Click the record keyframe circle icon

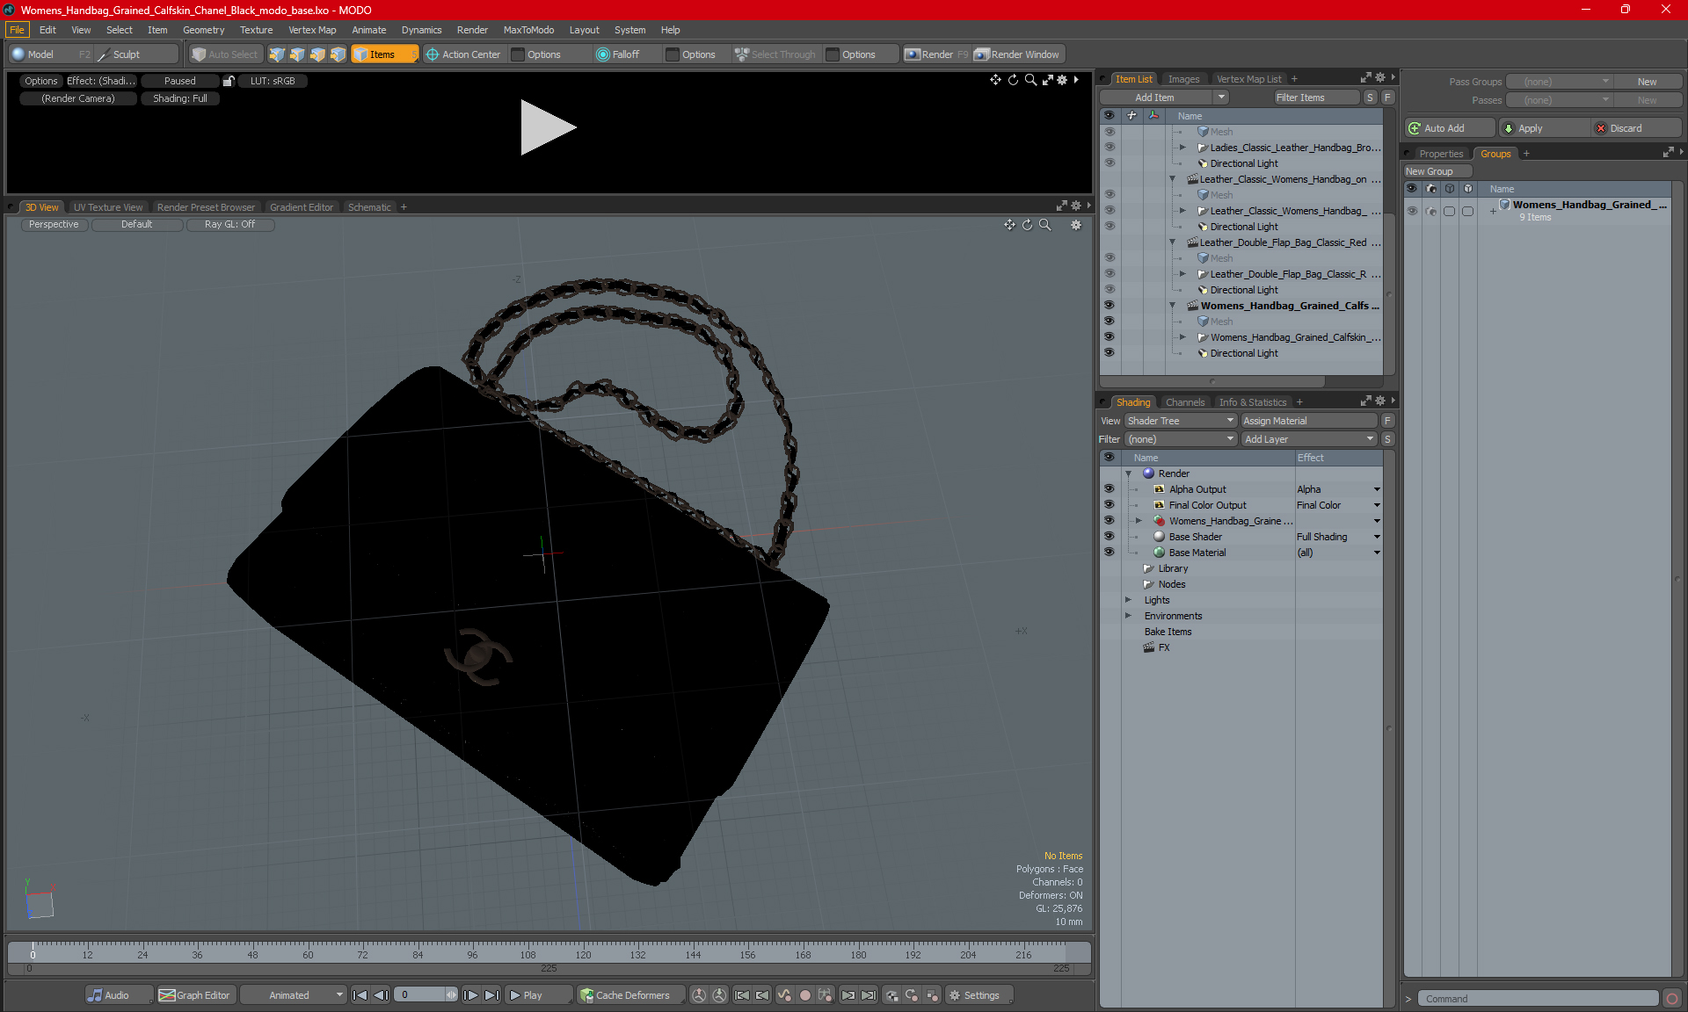(804, 995)
